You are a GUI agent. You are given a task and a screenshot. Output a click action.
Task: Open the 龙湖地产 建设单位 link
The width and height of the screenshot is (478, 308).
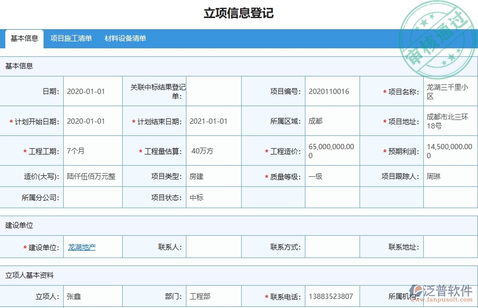click(x=81, y=246)
